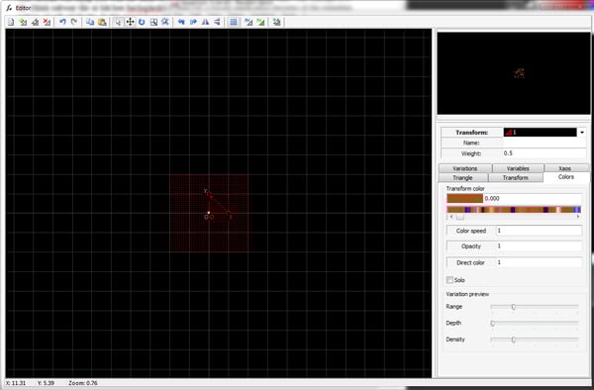This screenshot has width=594, height=390.
Task: Select the Colors tab
Action: coord(566,177)
